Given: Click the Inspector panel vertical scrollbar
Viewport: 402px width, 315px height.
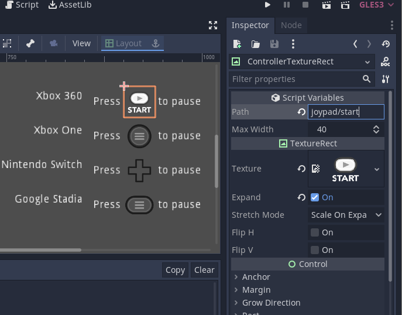Looking at the screenshot, I should point(390,186).
